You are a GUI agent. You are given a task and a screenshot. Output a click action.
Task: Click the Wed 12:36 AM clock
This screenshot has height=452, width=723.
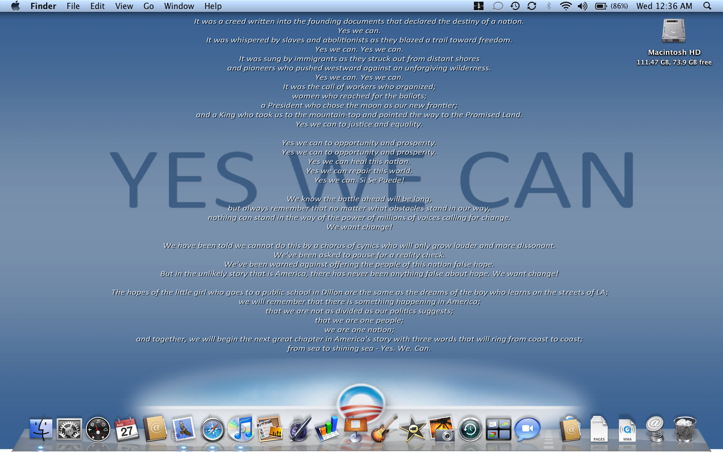tap(664, 6)
